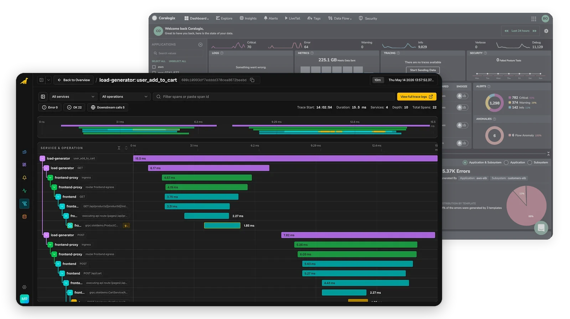Tick the aws checkbox in the Applications list
Image resolution: width=570 pixels, height=319 pixels.
[154, 67]
